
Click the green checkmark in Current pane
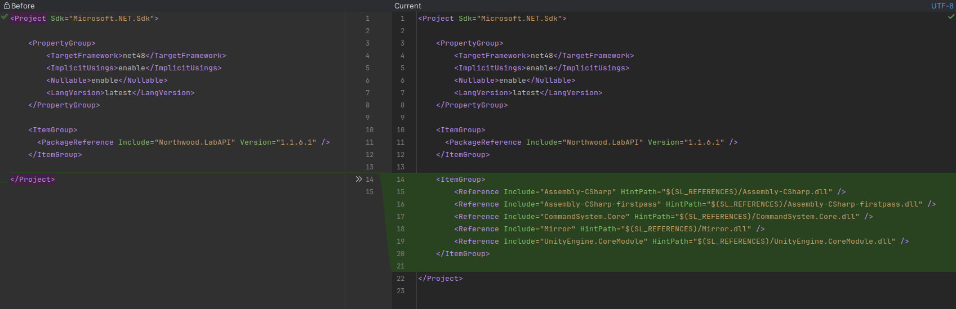coord(951,17)
